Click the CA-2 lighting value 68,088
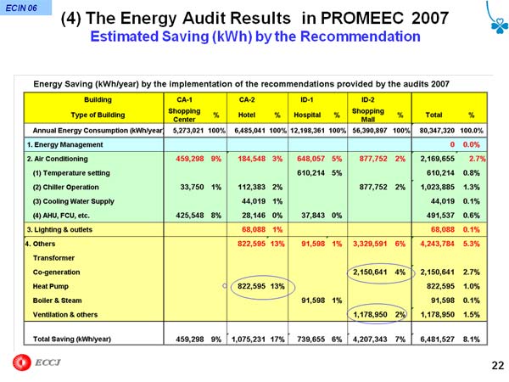Screen dimensions: 509x382 pos(254,230)
